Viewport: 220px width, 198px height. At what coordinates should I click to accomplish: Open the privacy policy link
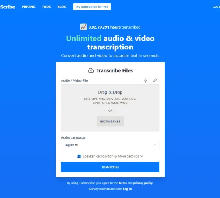[143, 183]
